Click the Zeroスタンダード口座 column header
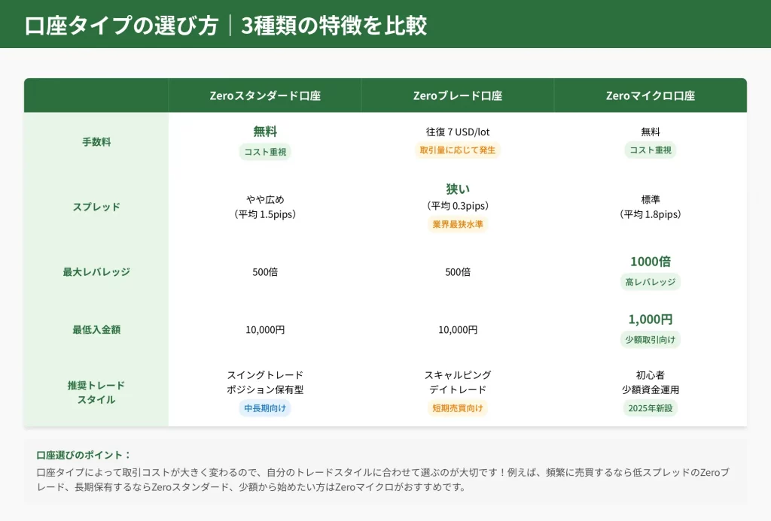The width and height of the screenshot is (771, 521). click(x=265, y=95)
